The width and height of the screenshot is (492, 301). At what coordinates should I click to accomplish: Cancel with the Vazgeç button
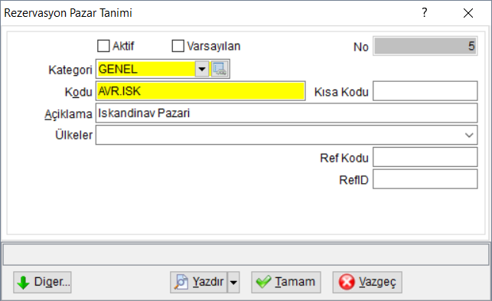click(367, 282)
